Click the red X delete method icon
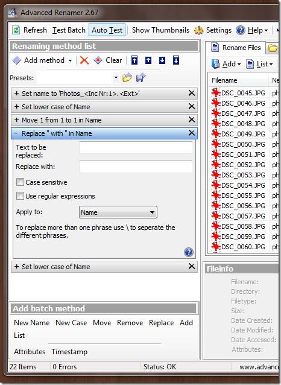 point(84,60)
